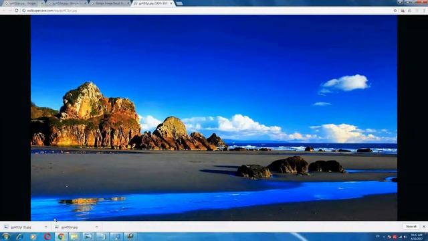The height and width of the screenshot is (241, 428).
Task: Click the action flag icon in tray
Action: coord(389,237)
